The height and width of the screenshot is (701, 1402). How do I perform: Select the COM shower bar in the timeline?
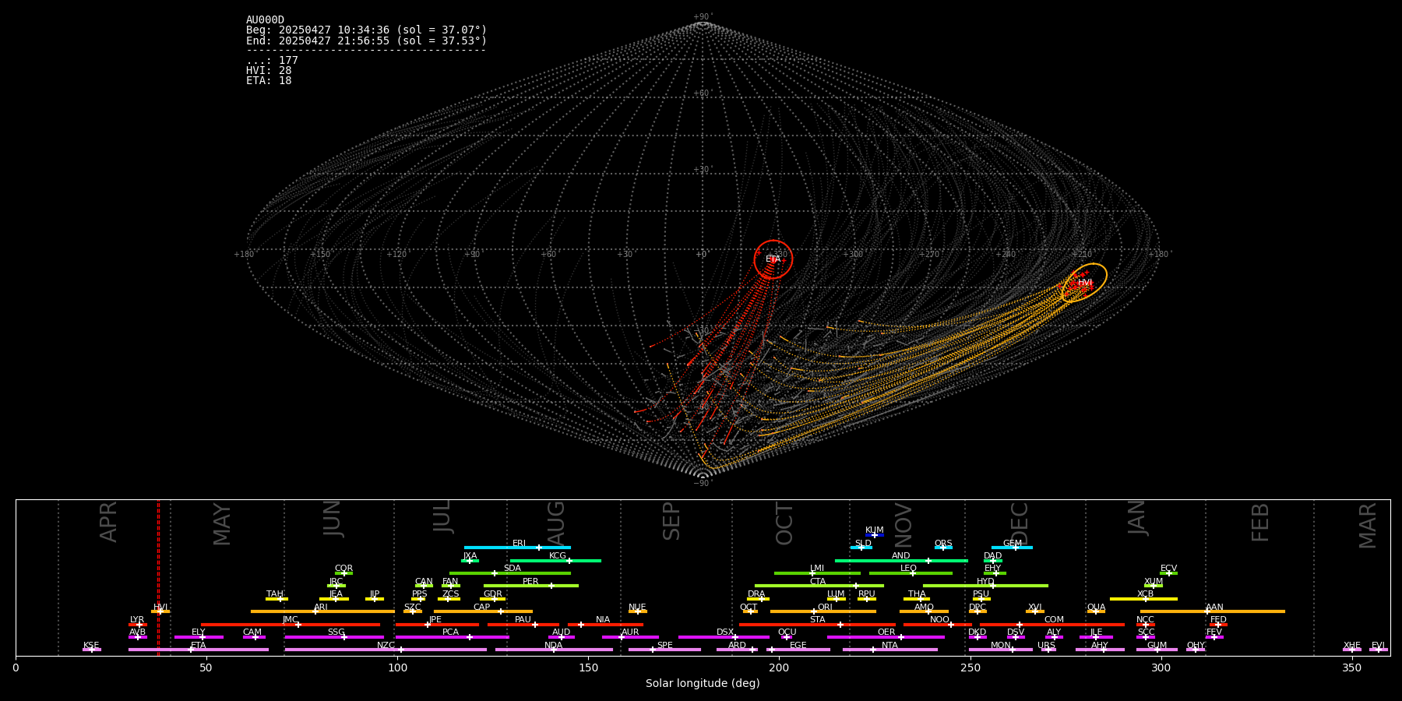click(1052, 624)
